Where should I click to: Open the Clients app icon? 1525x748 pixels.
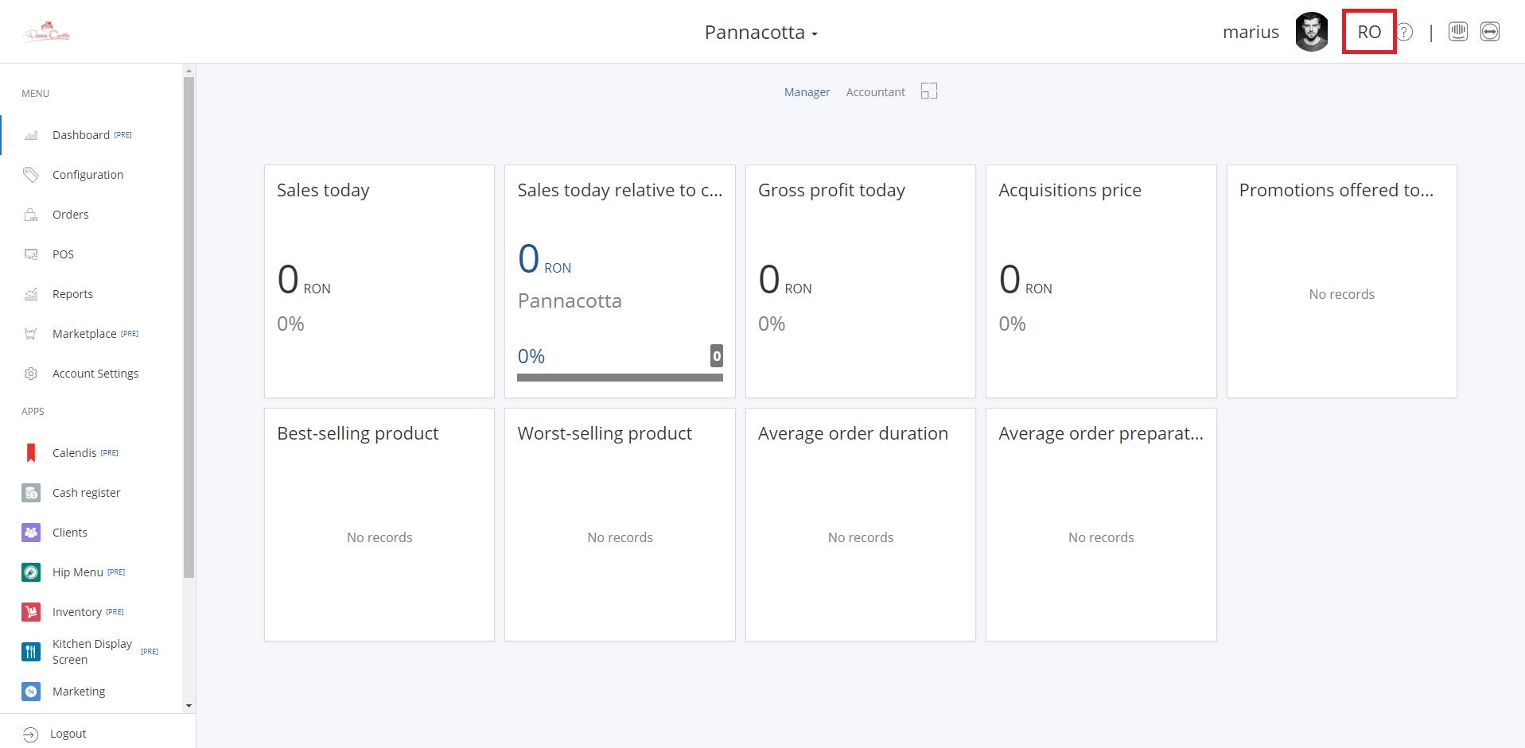[x=31, y=533]
